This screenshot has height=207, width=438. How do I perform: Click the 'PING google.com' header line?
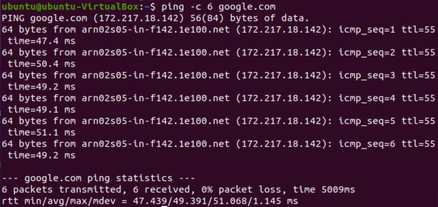[x=155, y=19]
